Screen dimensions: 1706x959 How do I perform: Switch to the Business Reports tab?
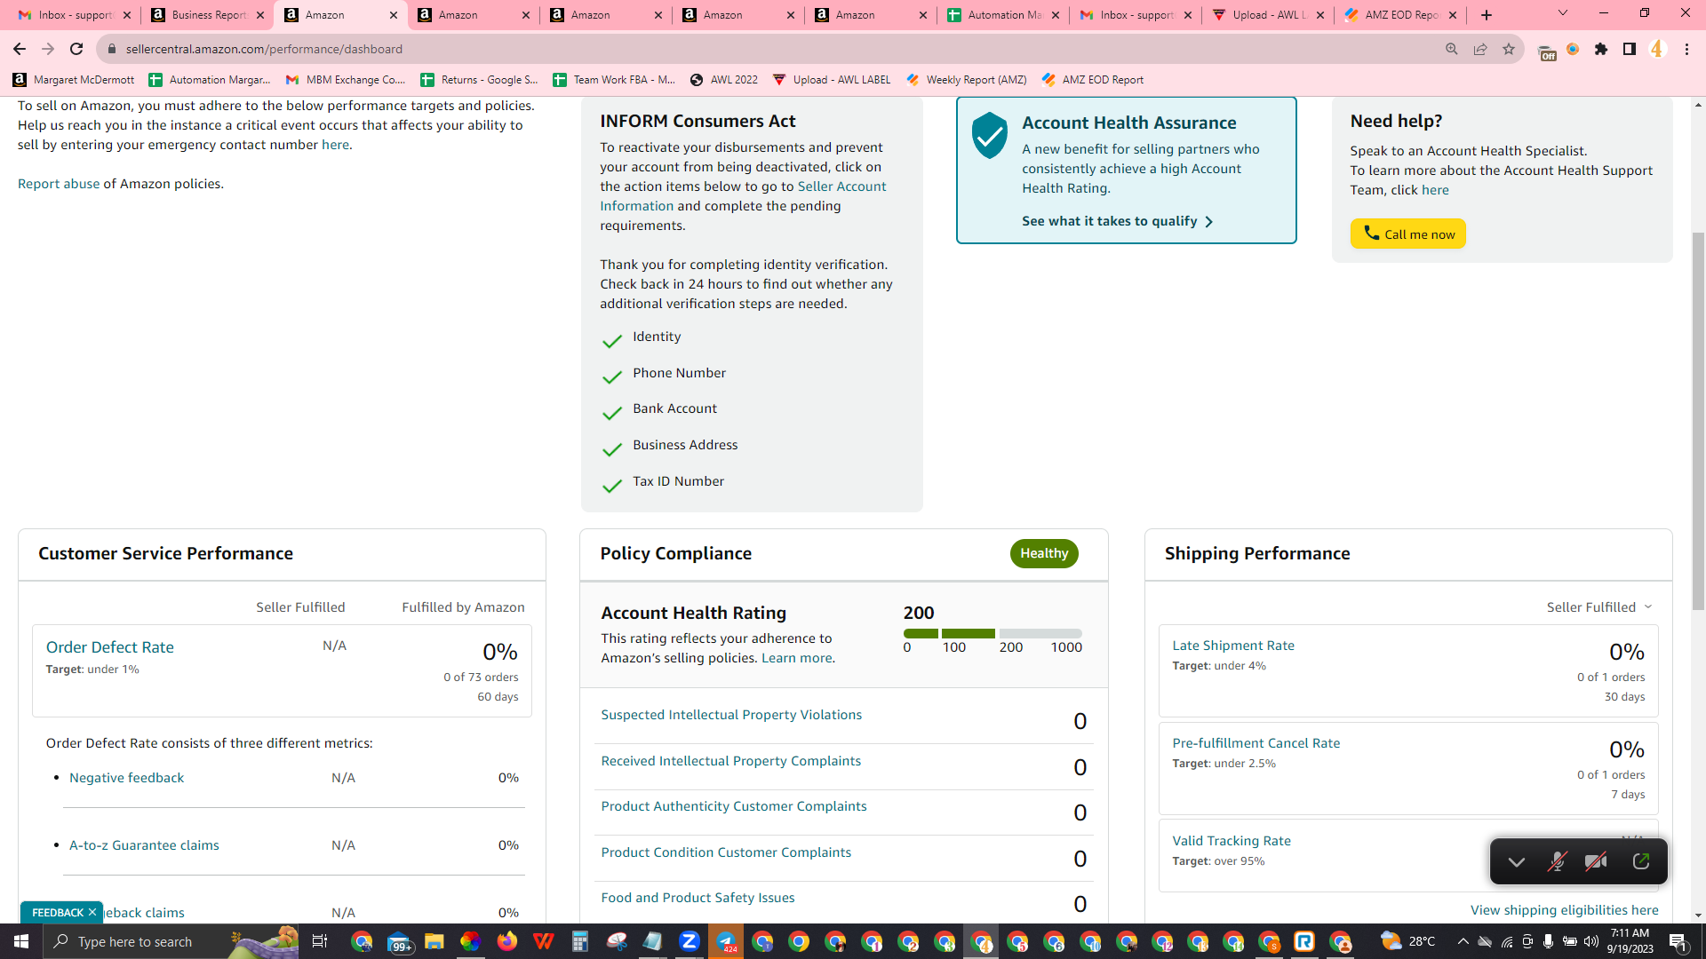(208, 15)
